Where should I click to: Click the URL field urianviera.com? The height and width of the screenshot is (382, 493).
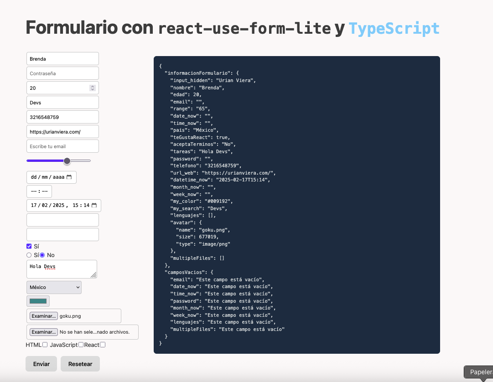(x=62, y=132)
